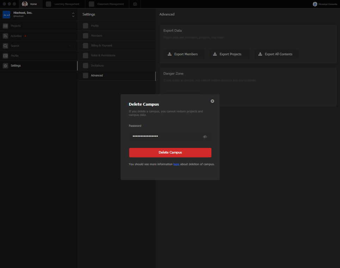The image size is (340, 268).
Task: Click the Hischool campus logo
Action: (x=6, y=14)
